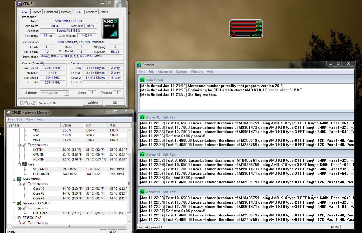Screen dimensions: 362x233
Task: Select the CPU tab in CPU-Z
Action: [x=24, y=12]
